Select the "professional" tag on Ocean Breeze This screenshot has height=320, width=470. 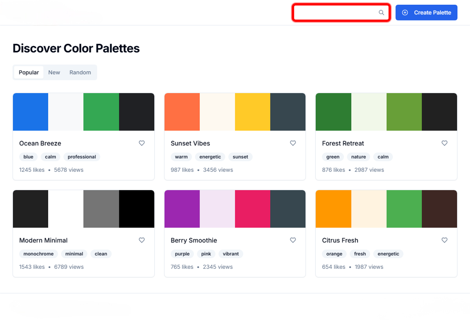(82, 157)
